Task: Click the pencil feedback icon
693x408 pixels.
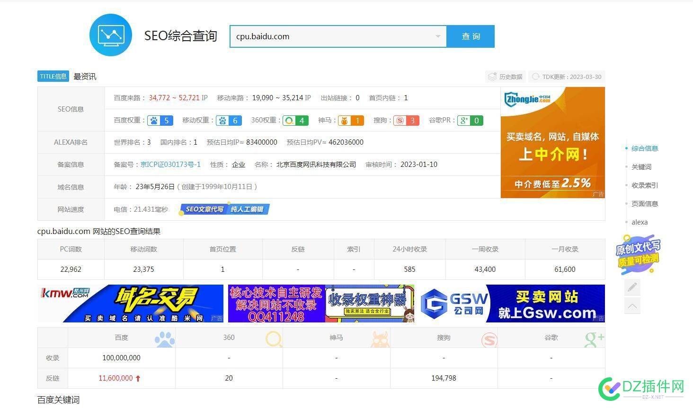Action: click(632, 287)
